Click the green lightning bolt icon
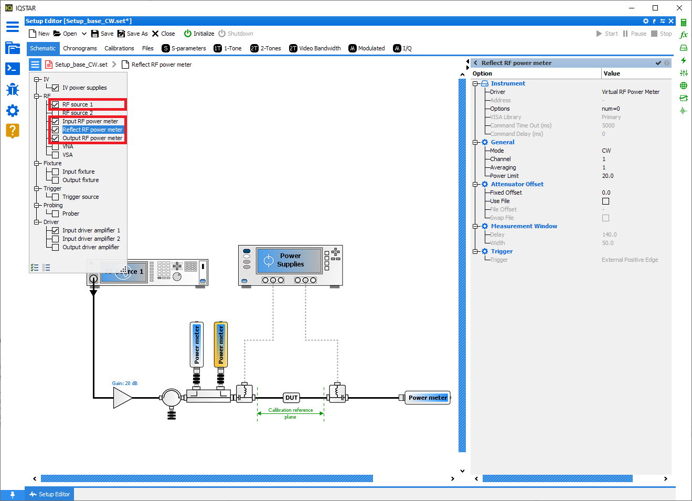The image size is (692, 501). (x=684, y=60)
